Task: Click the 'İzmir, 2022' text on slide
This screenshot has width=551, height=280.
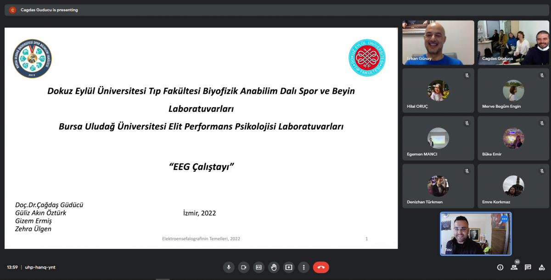Action: (x=199, y=213)
